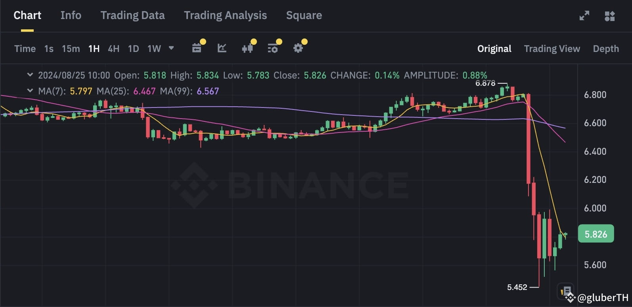The image size is (632, 307).
Task: Open the Trading Analysis tab
Action: [225, 15]
